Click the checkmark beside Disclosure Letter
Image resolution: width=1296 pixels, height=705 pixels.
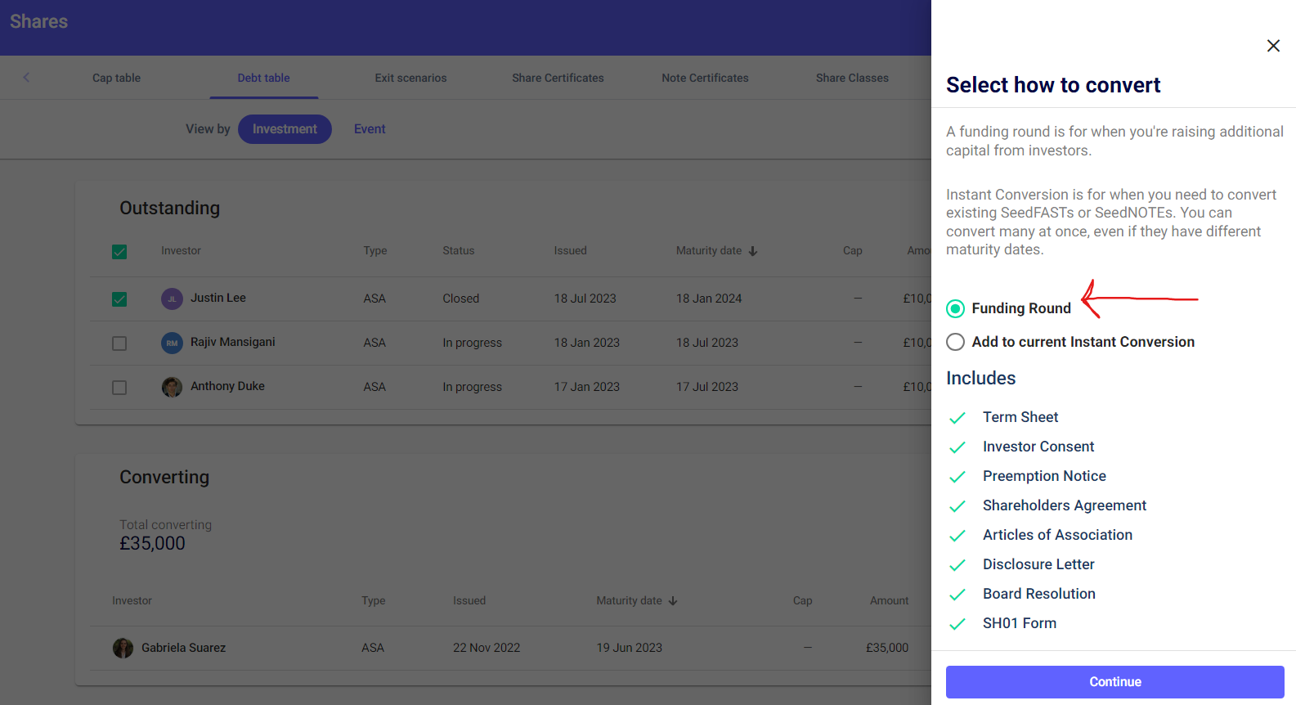click(x=957, y=565)
